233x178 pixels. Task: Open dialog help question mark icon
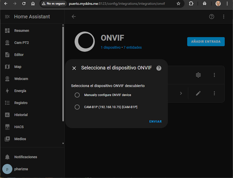point(159,68)
